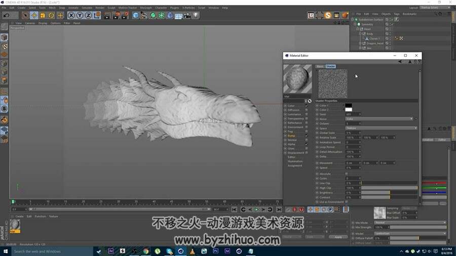Collapse the Head object tree

click(x=358, y=29)
